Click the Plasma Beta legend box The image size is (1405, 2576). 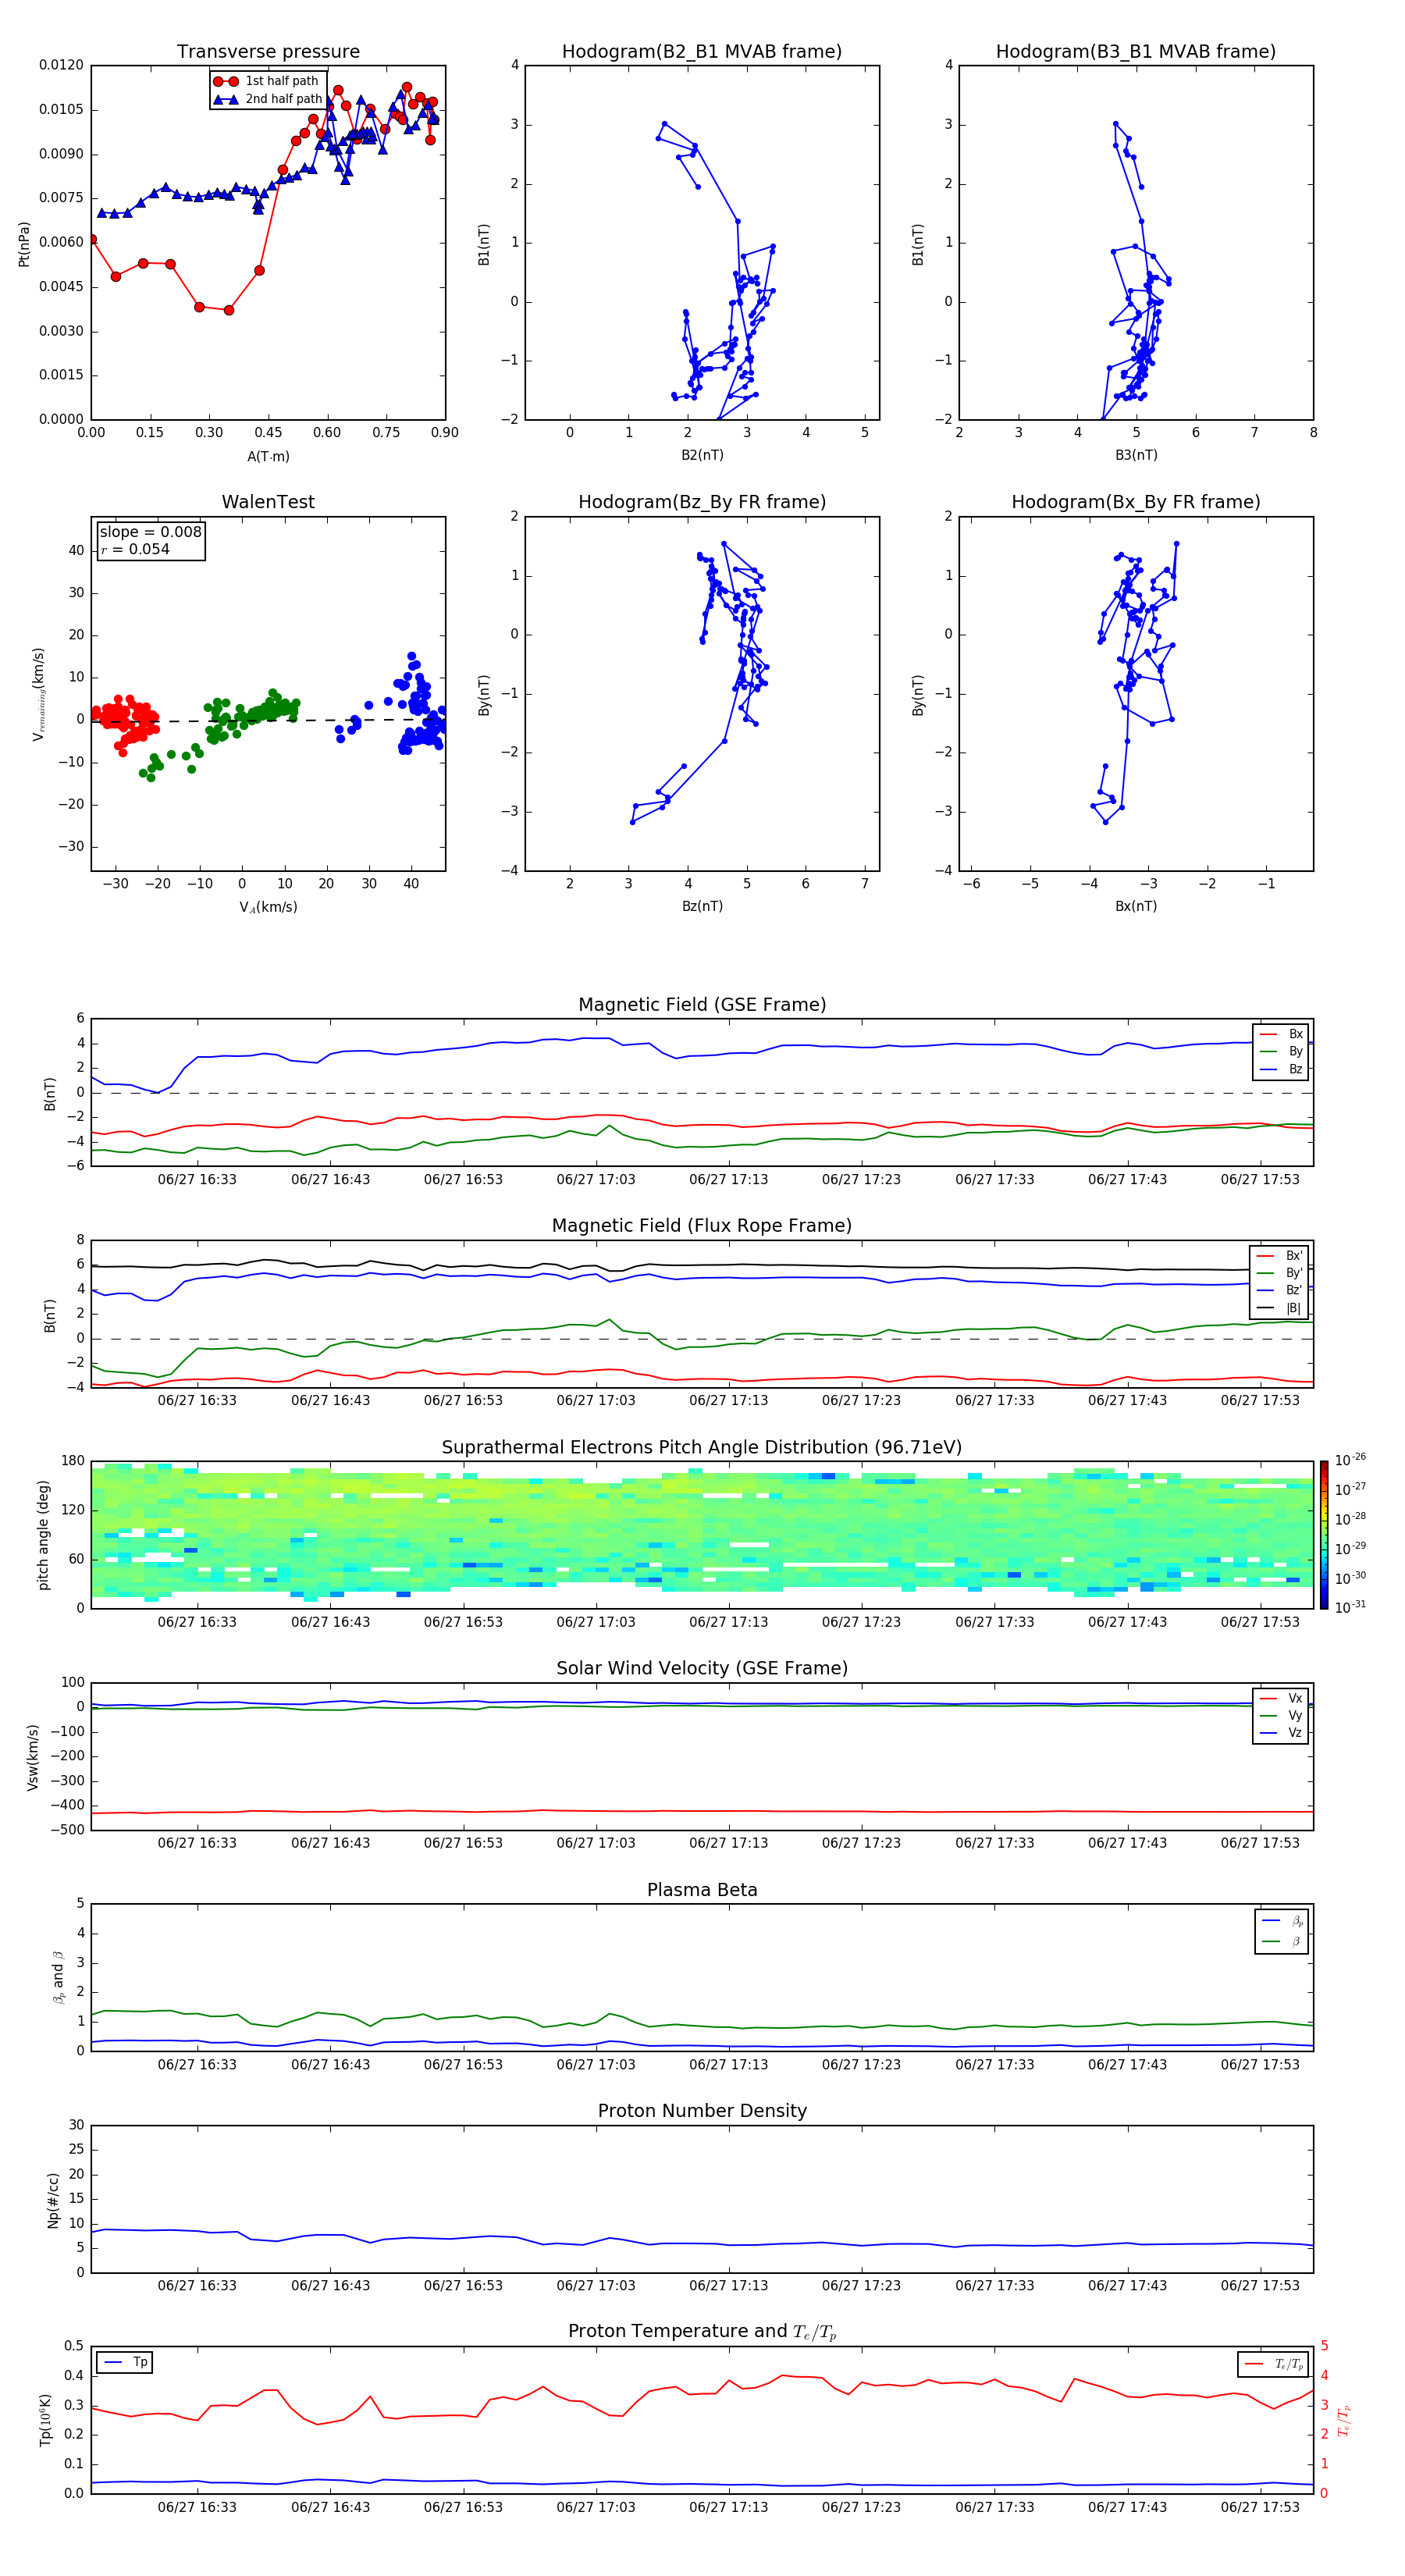pos(1281,1931)
